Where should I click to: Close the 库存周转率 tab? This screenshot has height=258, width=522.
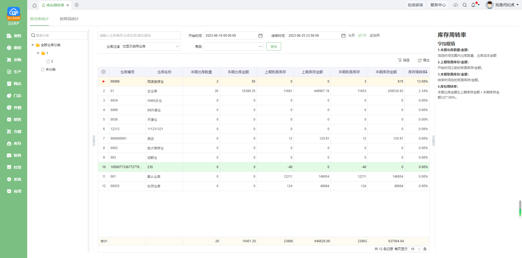[x=68, y=5]
